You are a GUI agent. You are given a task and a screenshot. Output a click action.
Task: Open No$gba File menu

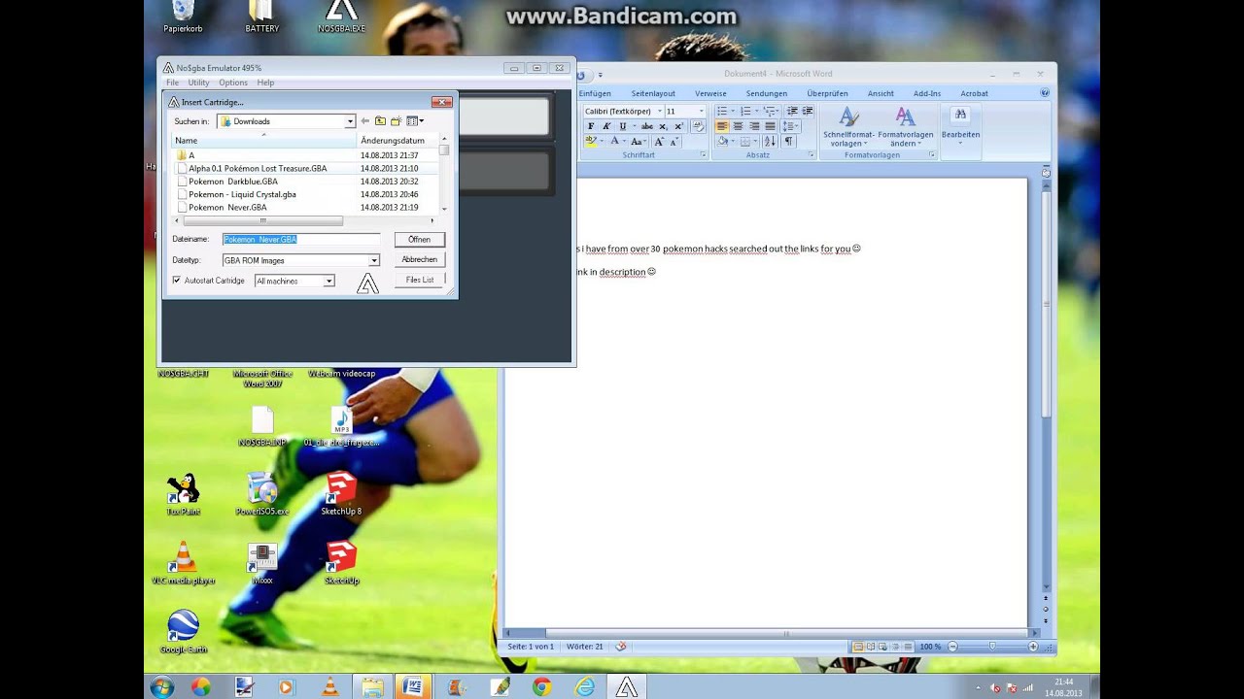[x=172, y=83]
